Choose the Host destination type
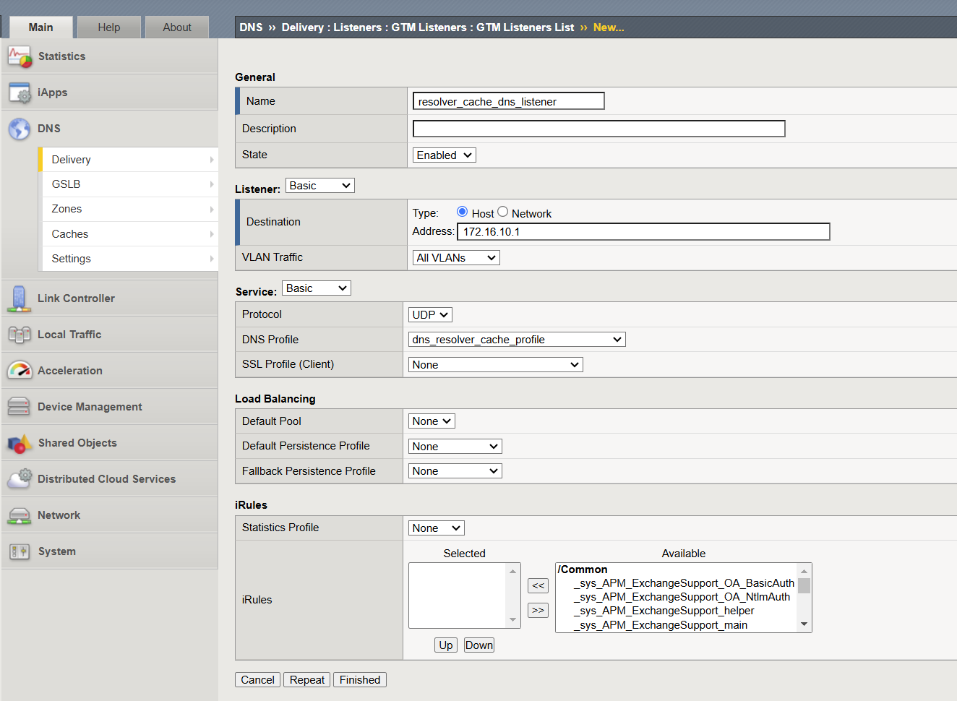The height and width of the screenshot is (701, 957). click(x=460, y=212)
